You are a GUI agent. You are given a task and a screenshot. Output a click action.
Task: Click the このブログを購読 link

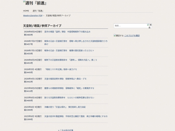point(132,36)
